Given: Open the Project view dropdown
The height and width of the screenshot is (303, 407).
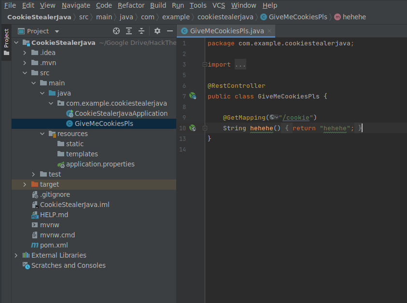Looking at the screenshot, I should pos(57,31).
